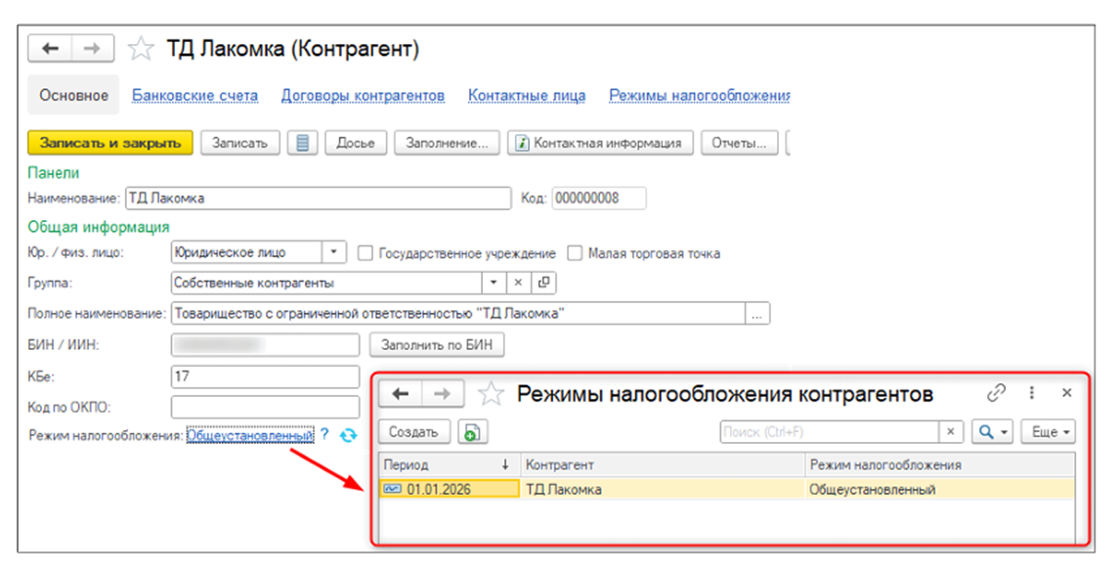Click Записать и закрыть

click(109, 143)
